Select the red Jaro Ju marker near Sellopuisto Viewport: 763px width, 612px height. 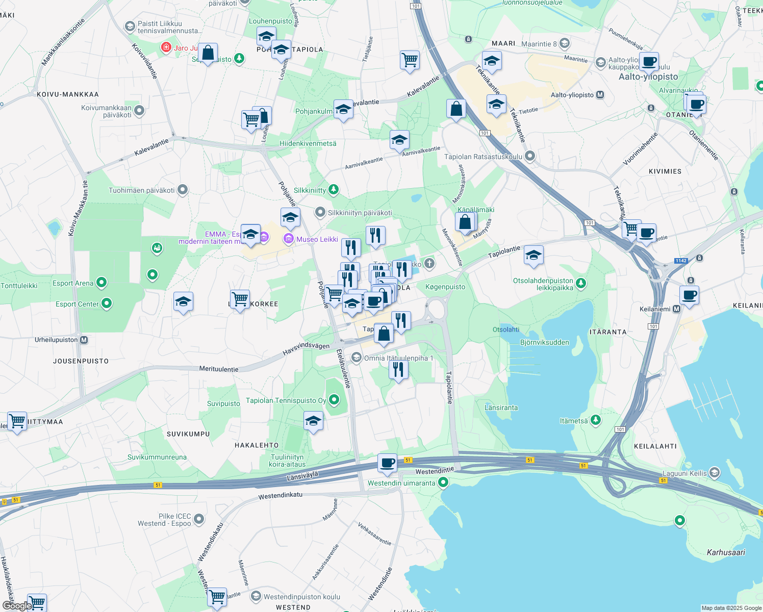pyautogui.click(x=166, y=47)
